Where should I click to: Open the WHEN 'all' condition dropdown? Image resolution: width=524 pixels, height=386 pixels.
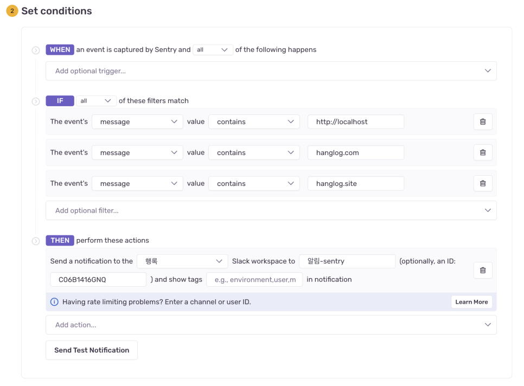(213, 50)
